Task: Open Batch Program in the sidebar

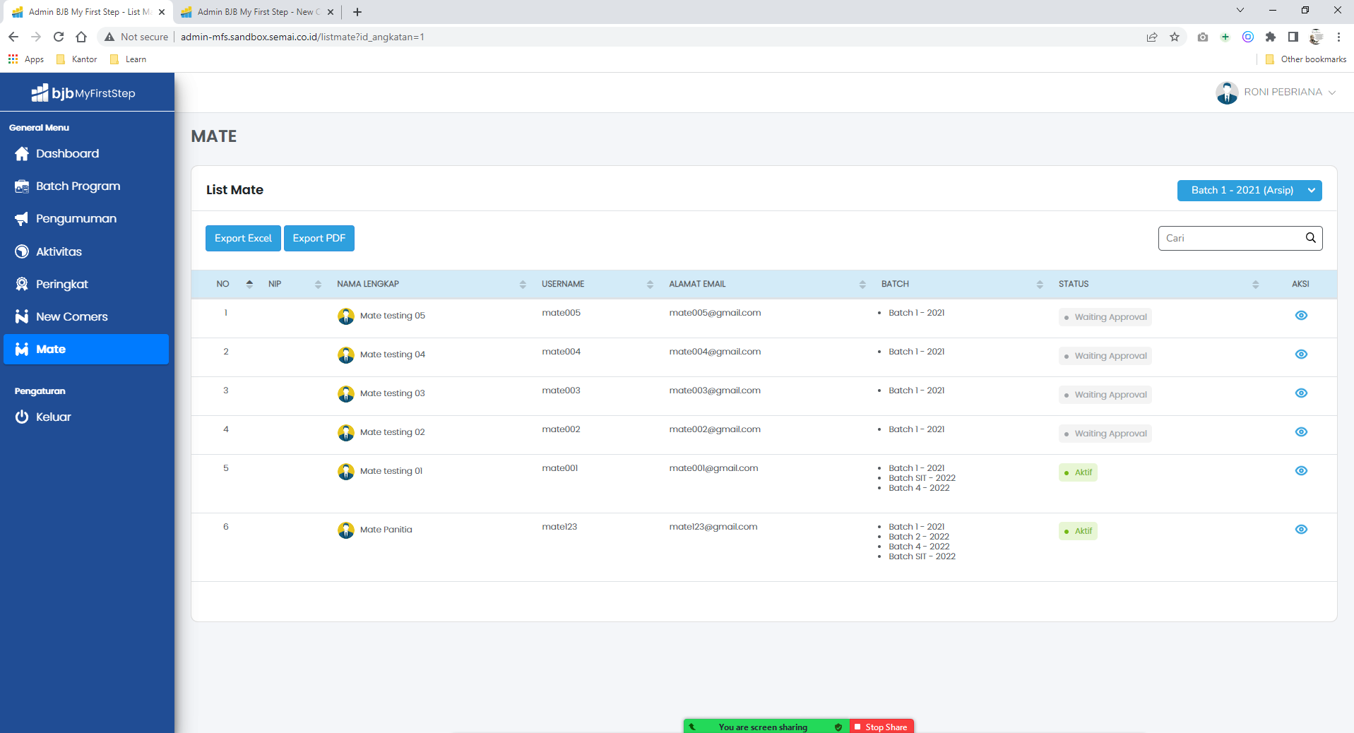Action: pos(78,186)
